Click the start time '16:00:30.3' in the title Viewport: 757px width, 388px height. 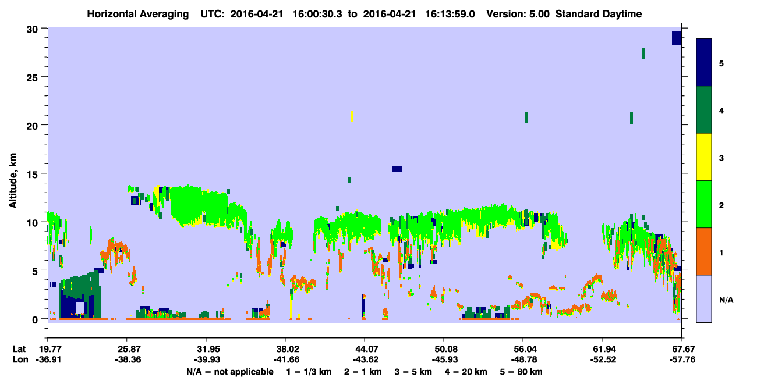[317, 14]
